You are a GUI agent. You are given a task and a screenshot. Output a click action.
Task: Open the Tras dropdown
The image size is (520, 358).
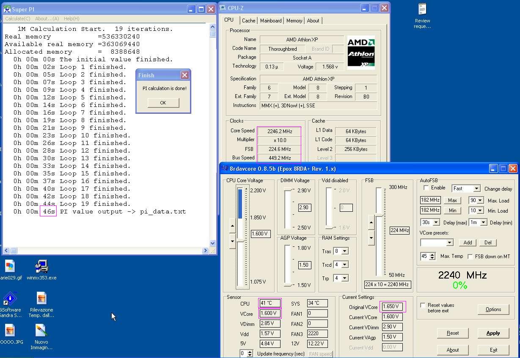point(344,251)
